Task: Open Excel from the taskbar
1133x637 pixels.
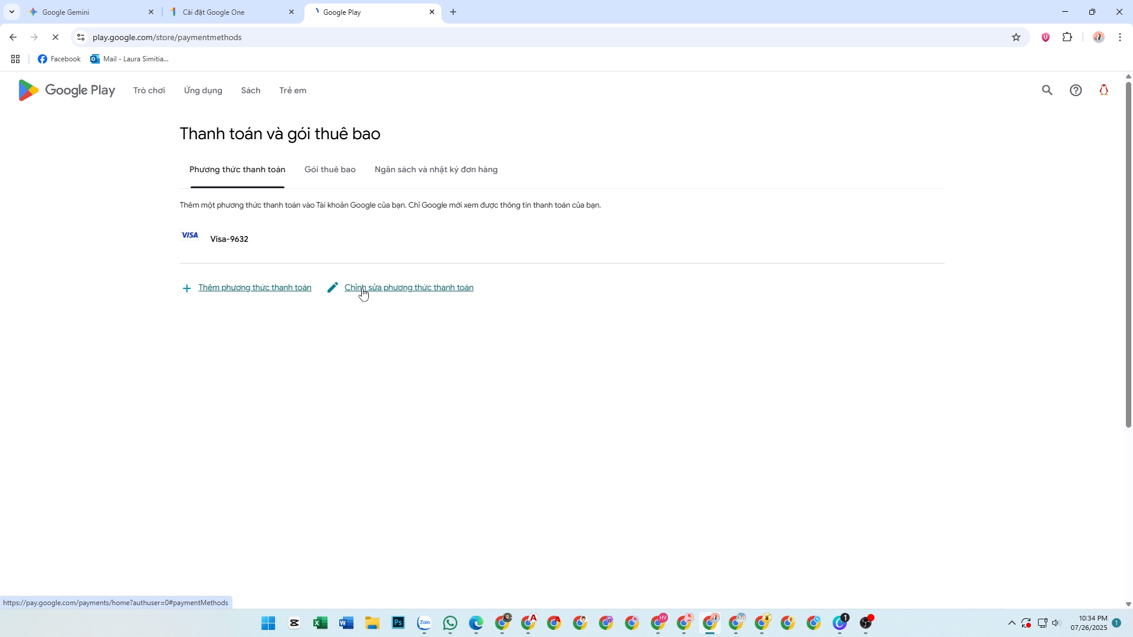Action: click(x=320, y=623)
